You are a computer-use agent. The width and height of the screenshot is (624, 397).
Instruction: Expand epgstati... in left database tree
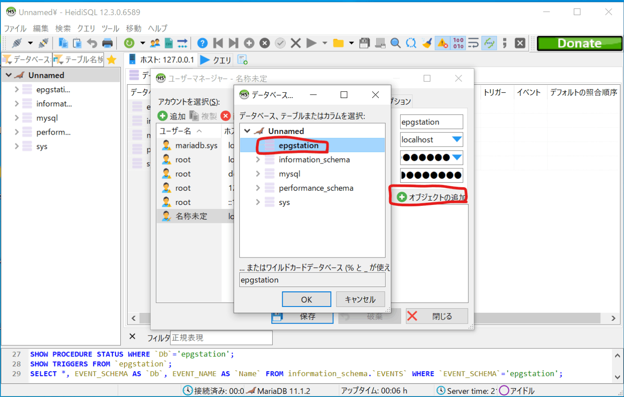click(17, 90)
